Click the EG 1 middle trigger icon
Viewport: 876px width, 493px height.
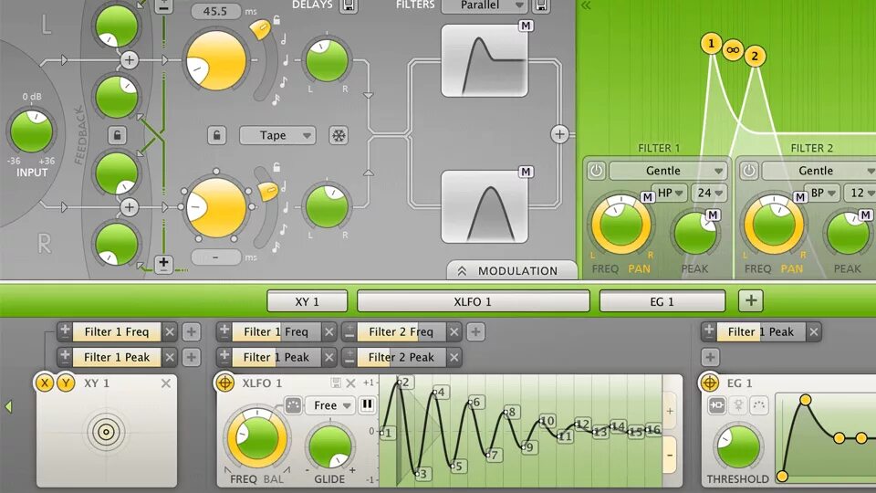point(738,405)
